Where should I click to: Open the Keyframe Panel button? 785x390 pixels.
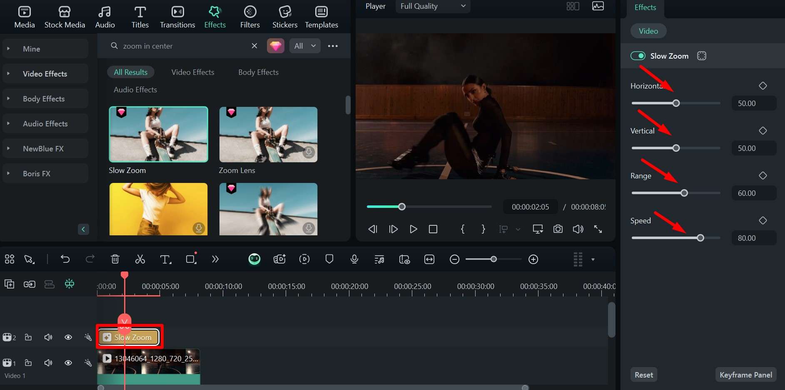tap(745, 375)
